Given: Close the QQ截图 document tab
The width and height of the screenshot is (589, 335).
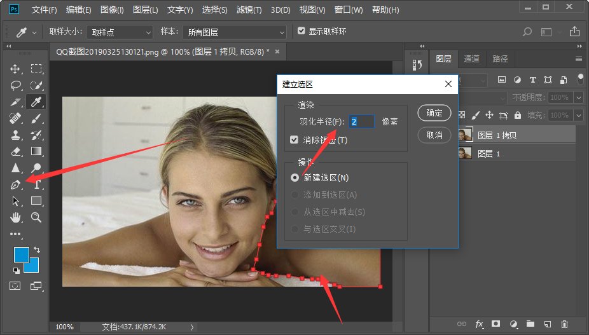Looking at the screenshot, I should click(x=277, y=51).
